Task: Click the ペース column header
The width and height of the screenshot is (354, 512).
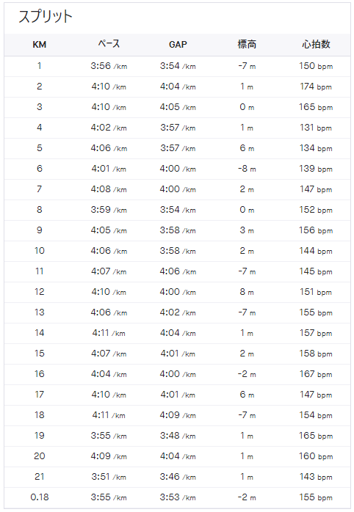Action: (109, 44)
